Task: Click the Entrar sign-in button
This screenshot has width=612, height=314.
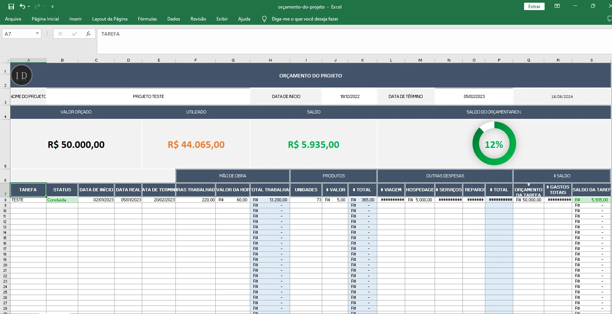Action: pyautogui.click(x=534, y=7)
